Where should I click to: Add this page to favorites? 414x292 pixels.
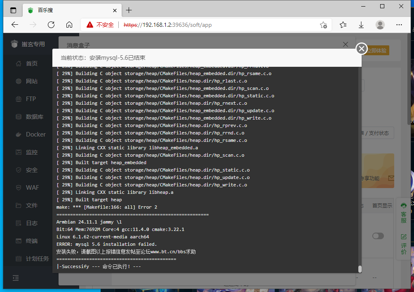click(x=323, y=25)
